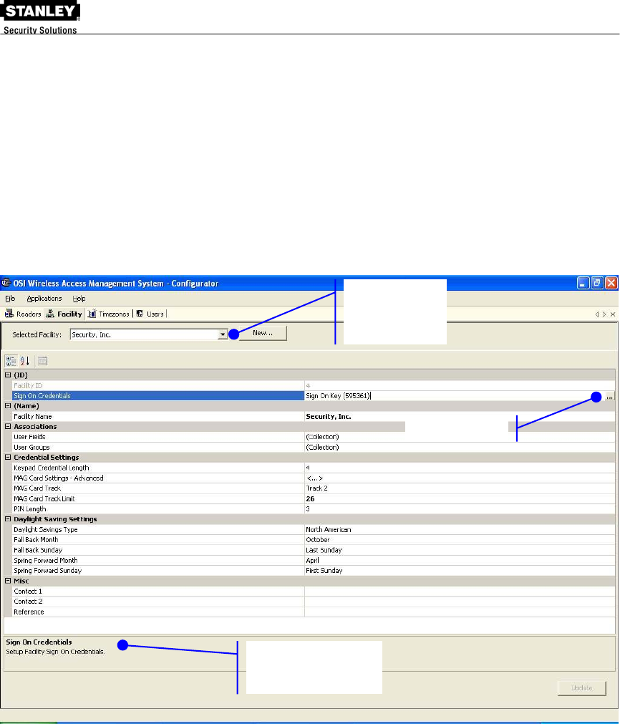Open the Applications menu
Screen dimensions: 620x724
tap(44, 299)
